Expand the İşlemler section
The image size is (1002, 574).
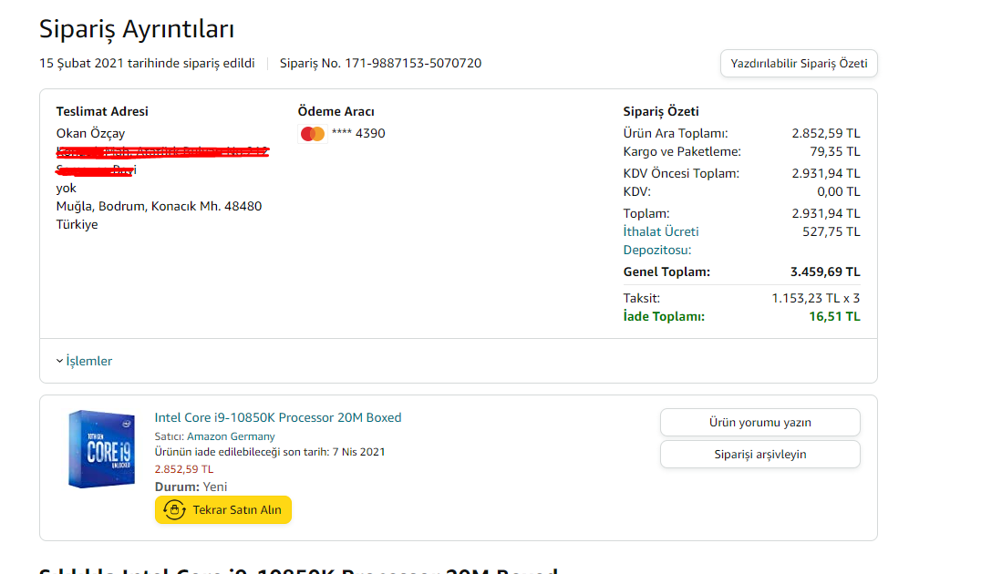pos(84,361)
